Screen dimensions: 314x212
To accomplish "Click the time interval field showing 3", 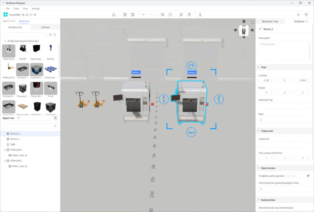I will [284, 189].
